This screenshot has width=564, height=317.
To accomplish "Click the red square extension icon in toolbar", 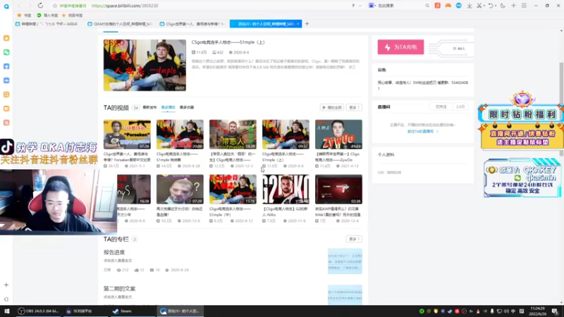I will pos(437,6).
